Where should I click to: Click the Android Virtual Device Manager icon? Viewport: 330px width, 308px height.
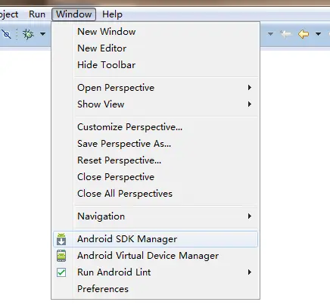click(61, 256)
